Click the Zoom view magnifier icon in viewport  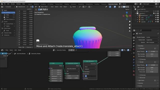click(x=129, y=22)
